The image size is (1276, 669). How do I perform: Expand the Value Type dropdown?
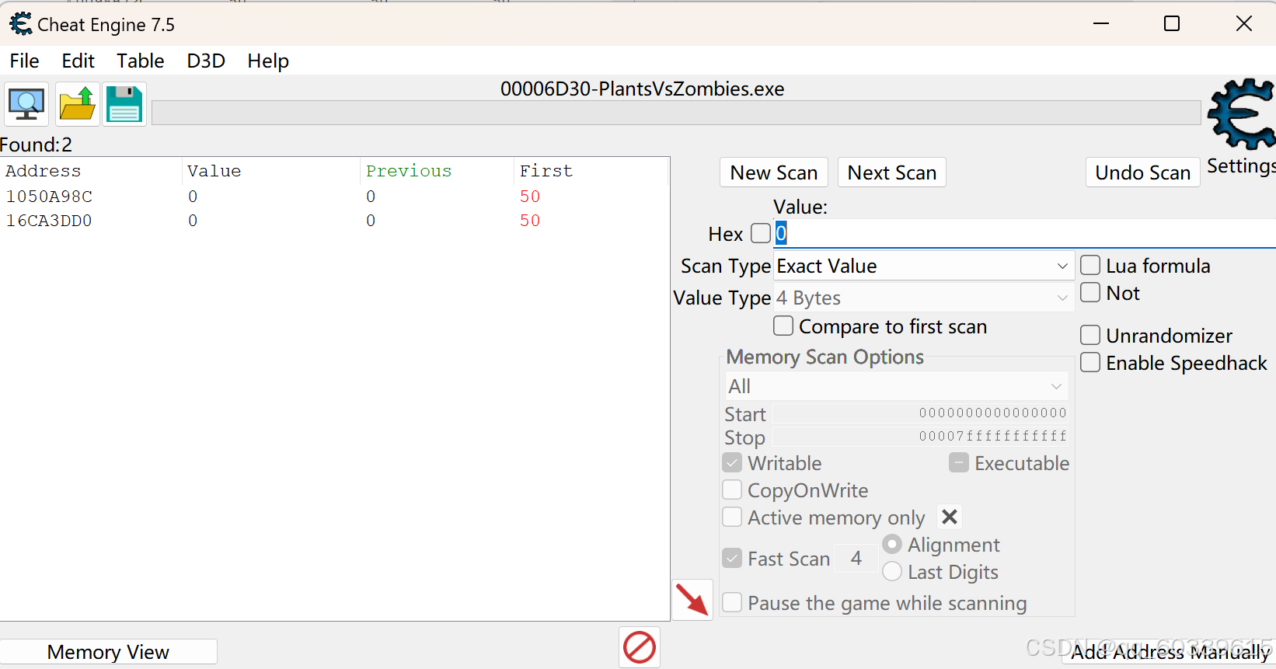(x=924, y=298)
